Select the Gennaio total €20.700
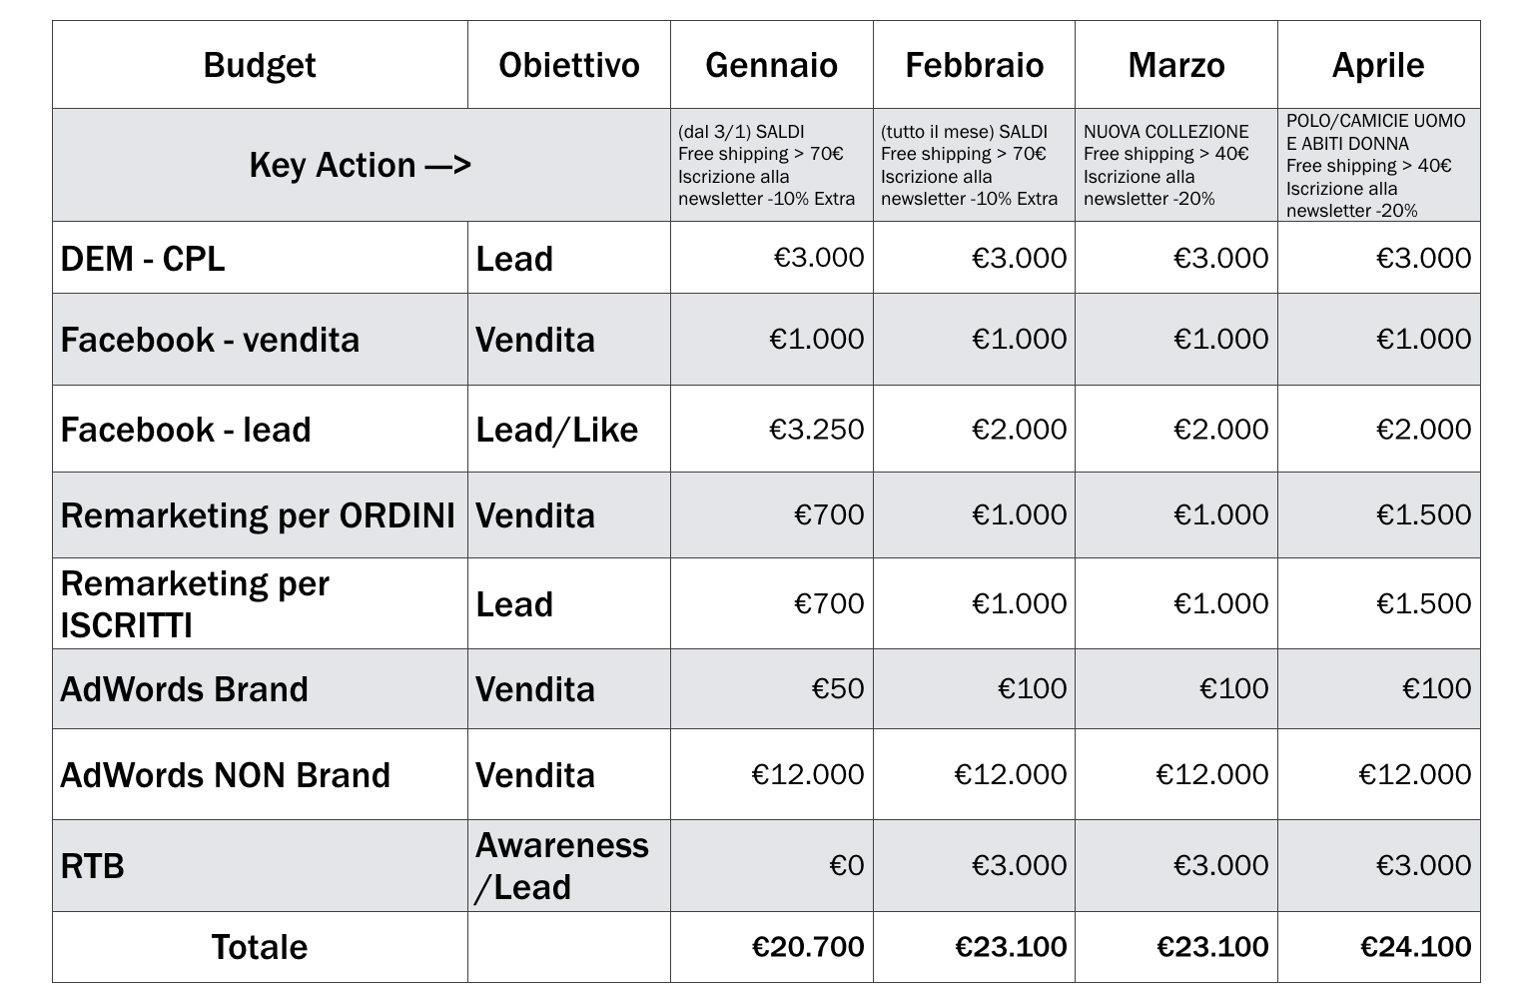Image resolution: width=1528 pixels, height=987 pixels. coord(808,947)
